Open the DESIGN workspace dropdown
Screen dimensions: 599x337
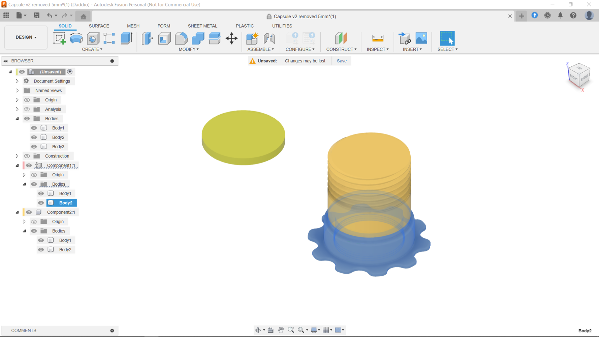point(26,37)
